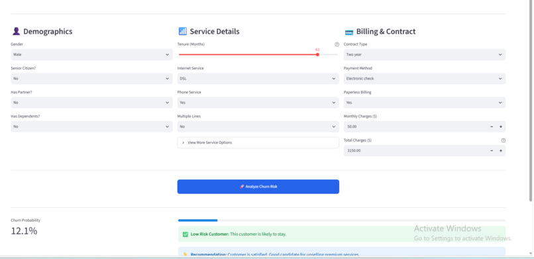Image resolution: width=534 pixels, height=259 pixels.
Task: Click the Billing & Contract card icon
Action: [349, 32]
